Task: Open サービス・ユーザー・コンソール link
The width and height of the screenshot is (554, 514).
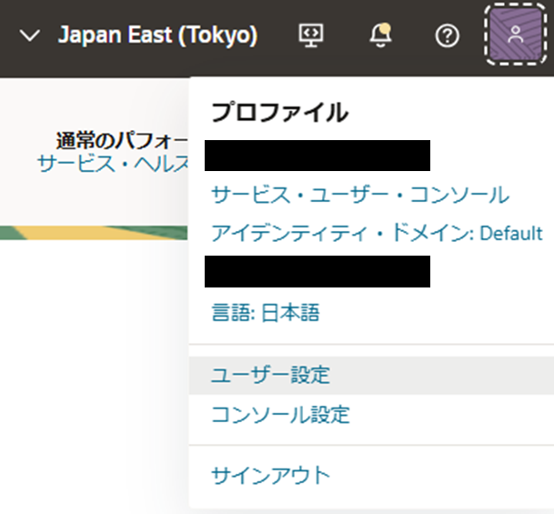Action: [x=360, y=195]
